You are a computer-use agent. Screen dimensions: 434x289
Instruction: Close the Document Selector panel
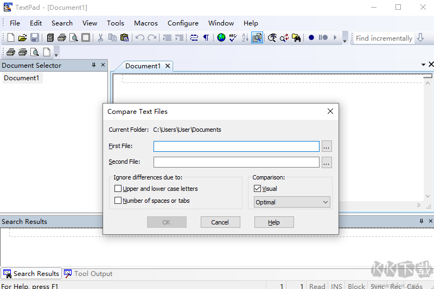click(103, 65)
